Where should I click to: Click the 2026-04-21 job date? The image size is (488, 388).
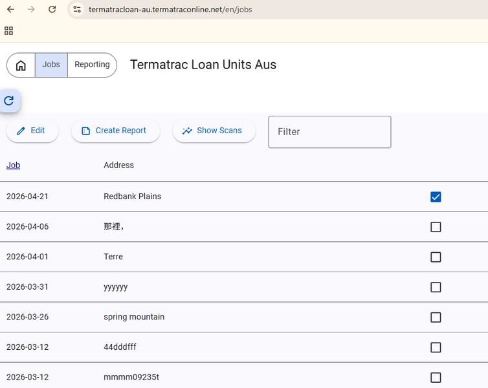click(27, 197)
